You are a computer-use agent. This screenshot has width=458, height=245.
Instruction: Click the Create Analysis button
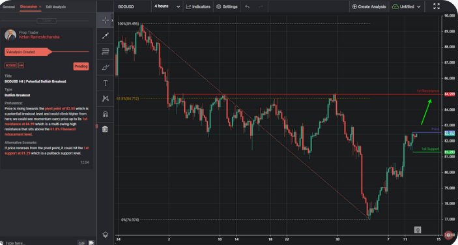369,7
